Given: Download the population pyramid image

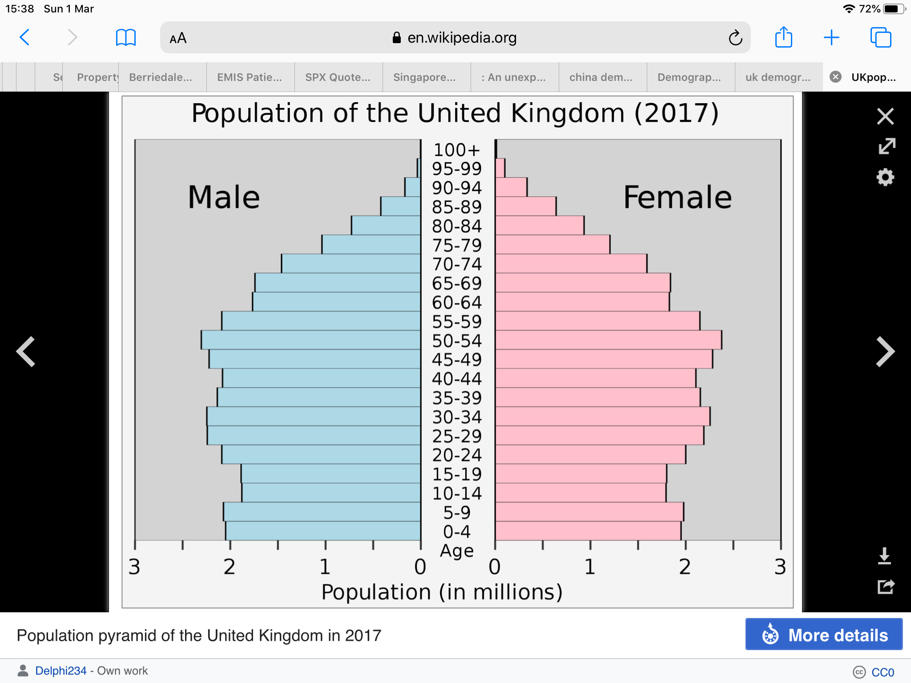Looking at the screenshot, I should coord(884,556).
